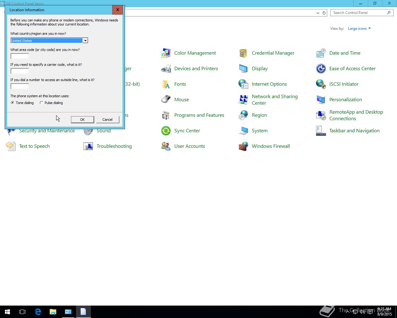This screenshot has height=318, width=397.
Task: Open the Personalization icon
Action: click(321, 100)
